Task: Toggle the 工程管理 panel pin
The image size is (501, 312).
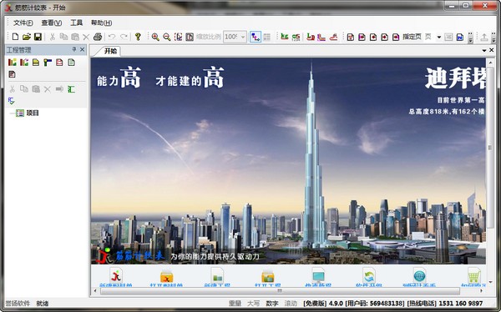Action: [x=74, y=49]
